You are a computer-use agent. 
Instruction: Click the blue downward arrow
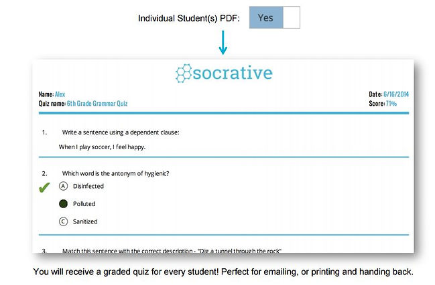pyautogui.click(x=223, y=43)
